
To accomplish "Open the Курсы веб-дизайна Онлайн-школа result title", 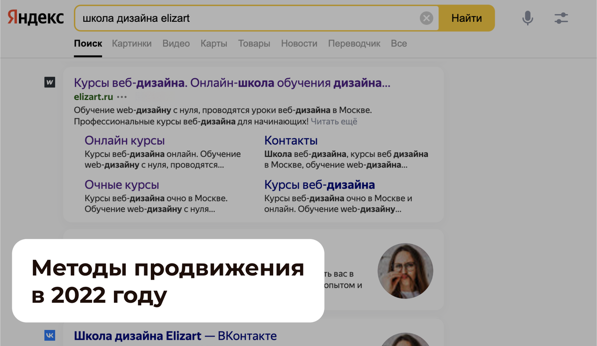I will point(232,83).
